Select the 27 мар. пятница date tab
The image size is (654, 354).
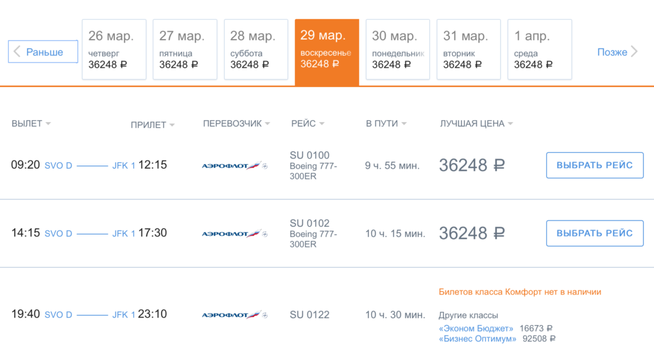(x=185, y=49)
